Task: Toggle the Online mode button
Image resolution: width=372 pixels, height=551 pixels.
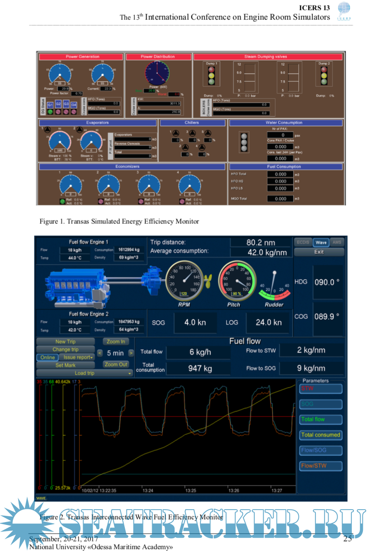Action: click(48, 357)
